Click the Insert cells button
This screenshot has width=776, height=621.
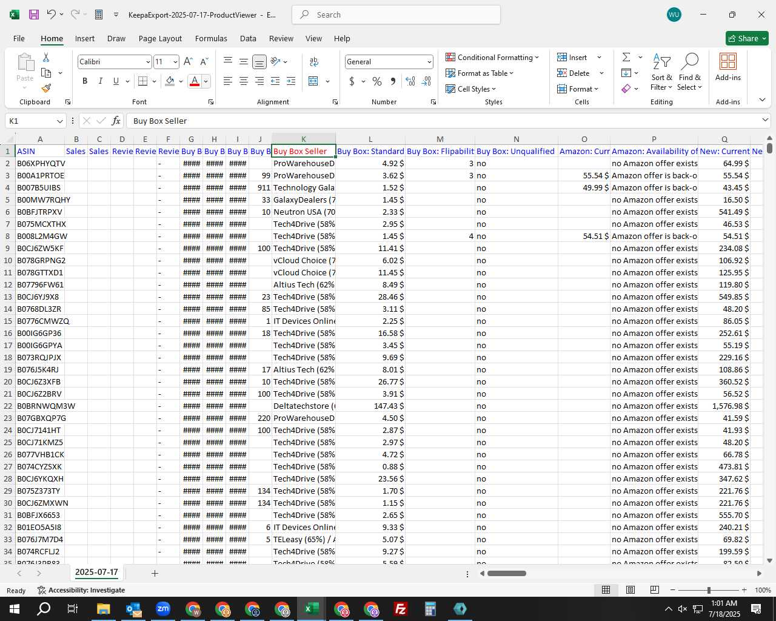pos(572,57)
